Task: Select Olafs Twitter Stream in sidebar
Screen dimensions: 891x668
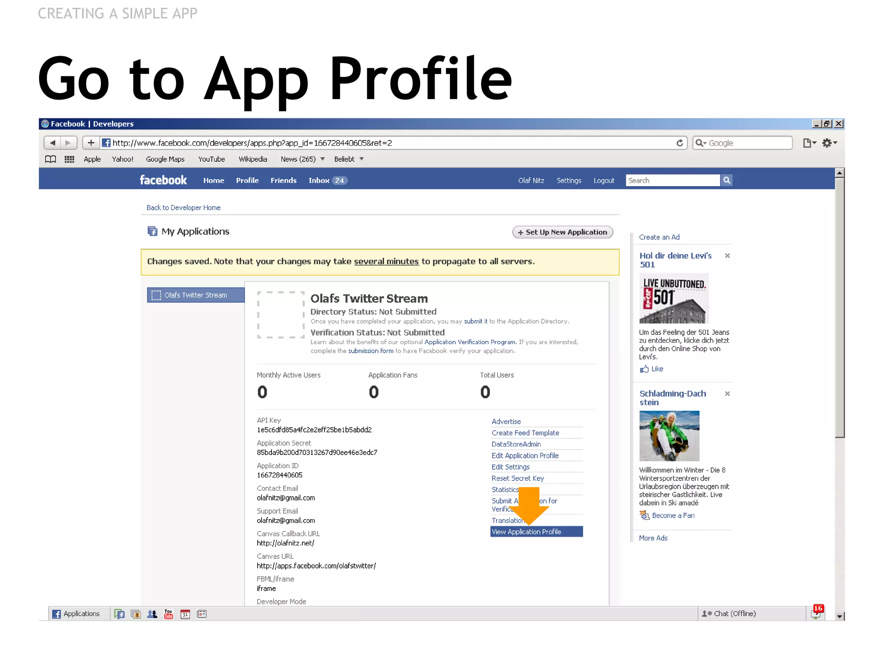Action: coord(196,295)
